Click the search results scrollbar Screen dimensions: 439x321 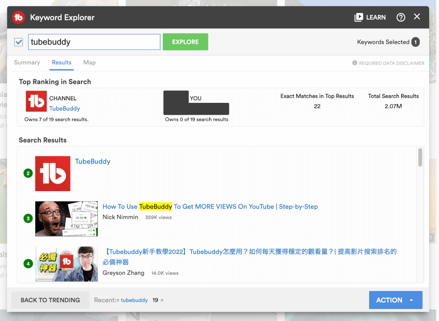420,157
